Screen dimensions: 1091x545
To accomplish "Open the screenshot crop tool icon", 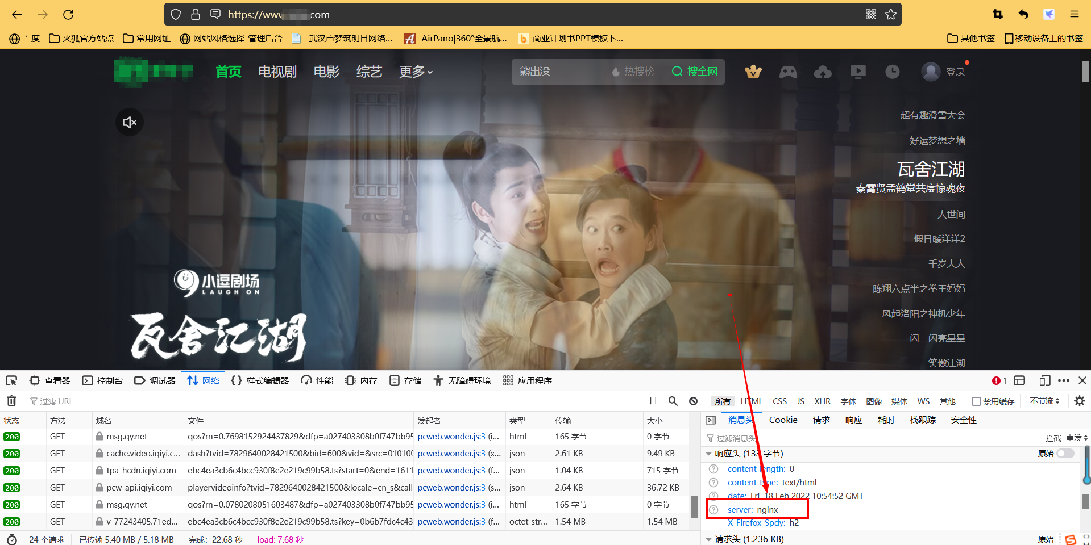I will pos(998,15).
